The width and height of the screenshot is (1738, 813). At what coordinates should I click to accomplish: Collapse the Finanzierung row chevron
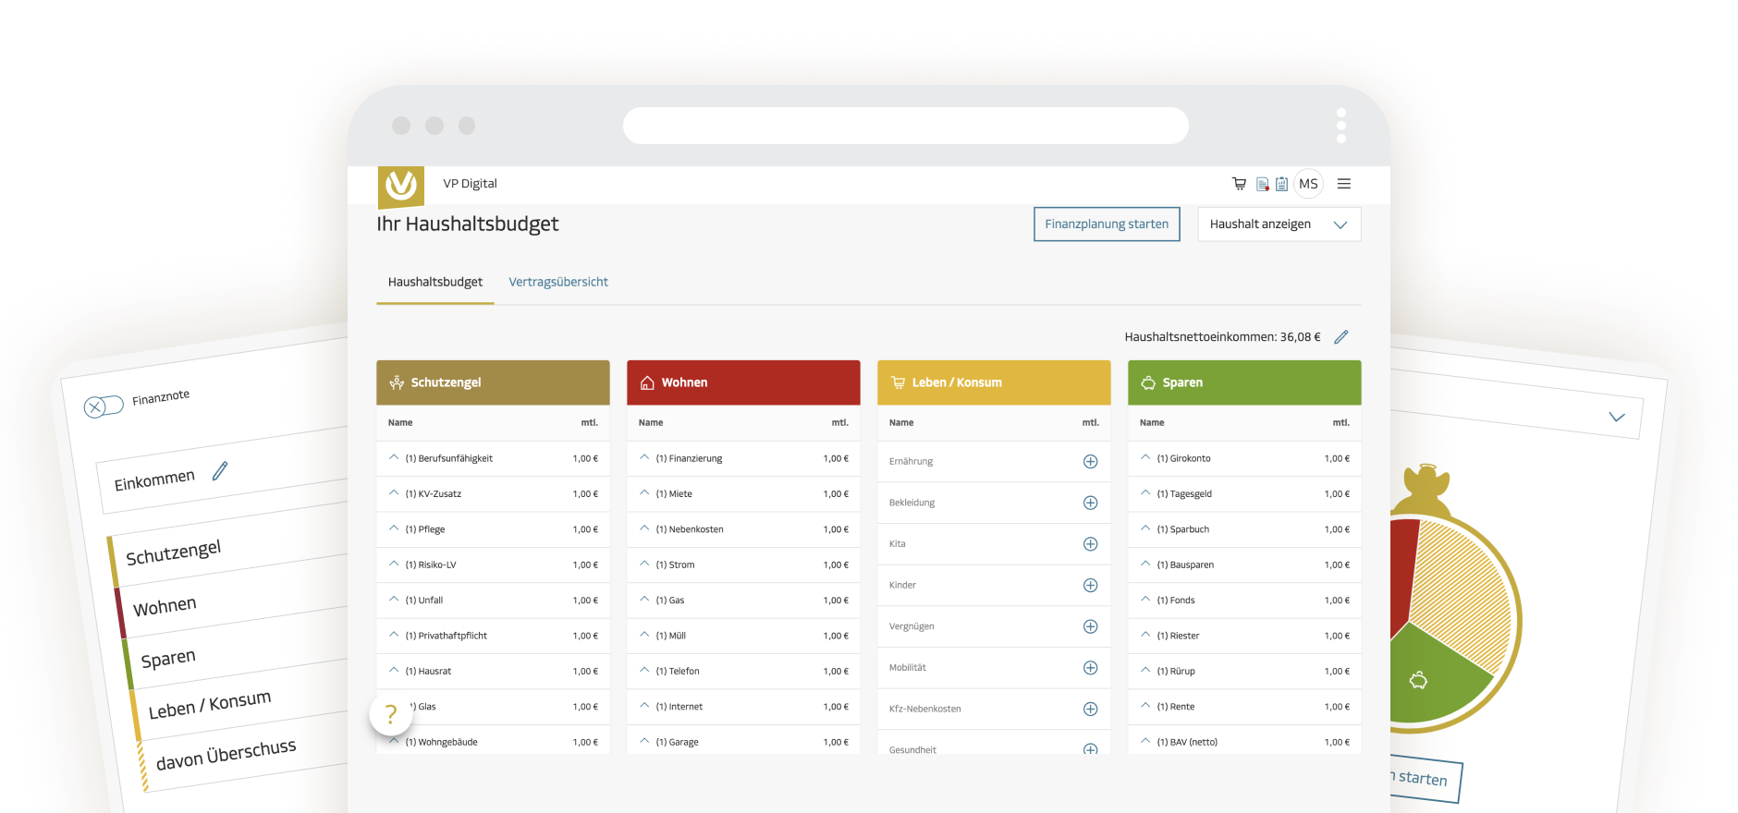pos(644,458)
